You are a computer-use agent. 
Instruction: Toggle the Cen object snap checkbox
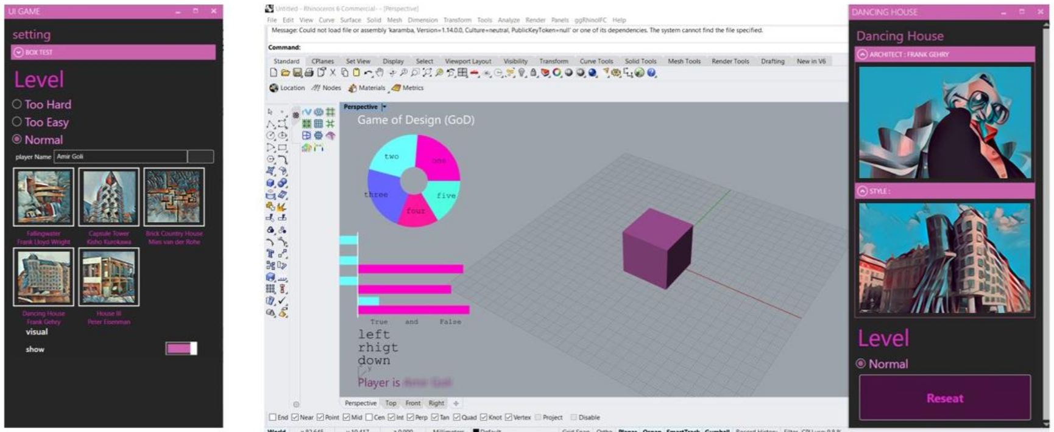(369, 417)
